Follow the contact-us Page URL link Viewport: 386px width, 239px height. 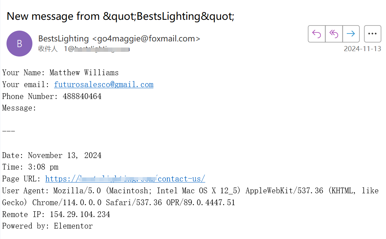(x=125, y=179)
